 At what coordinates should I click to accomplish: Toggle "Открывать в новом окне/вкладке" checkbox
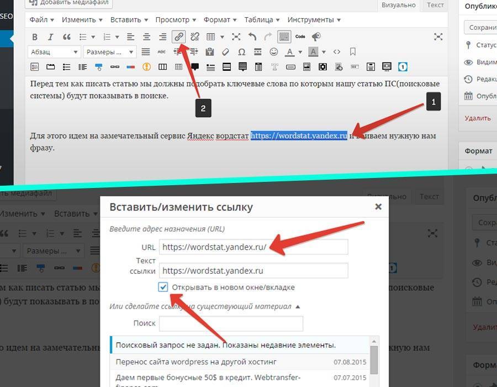tap(163, 287)
